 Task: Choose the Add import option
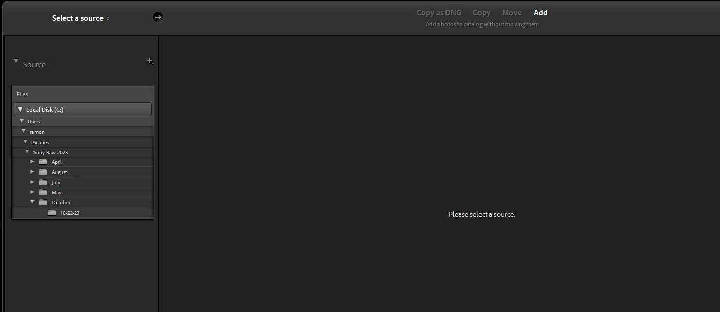540,13
